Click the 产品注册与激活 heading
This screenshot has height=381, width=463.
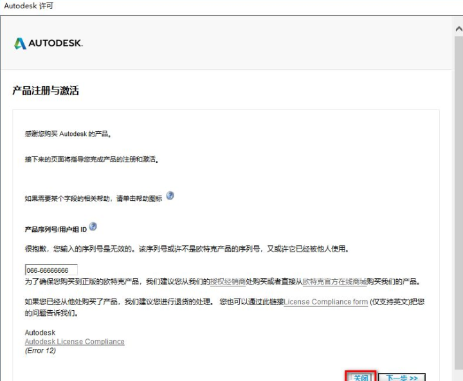coord(46,91)
